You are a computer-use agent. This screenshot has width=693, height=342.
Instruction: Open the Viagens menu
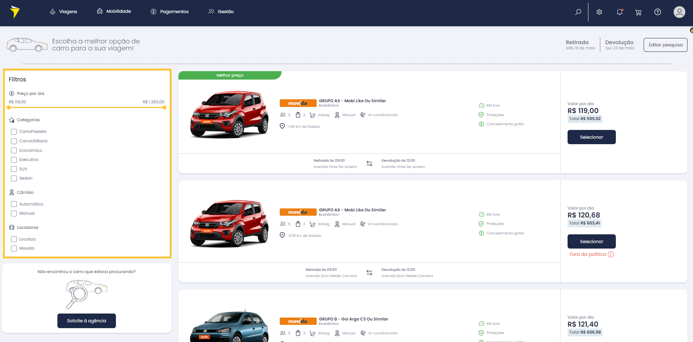[63, 12]
